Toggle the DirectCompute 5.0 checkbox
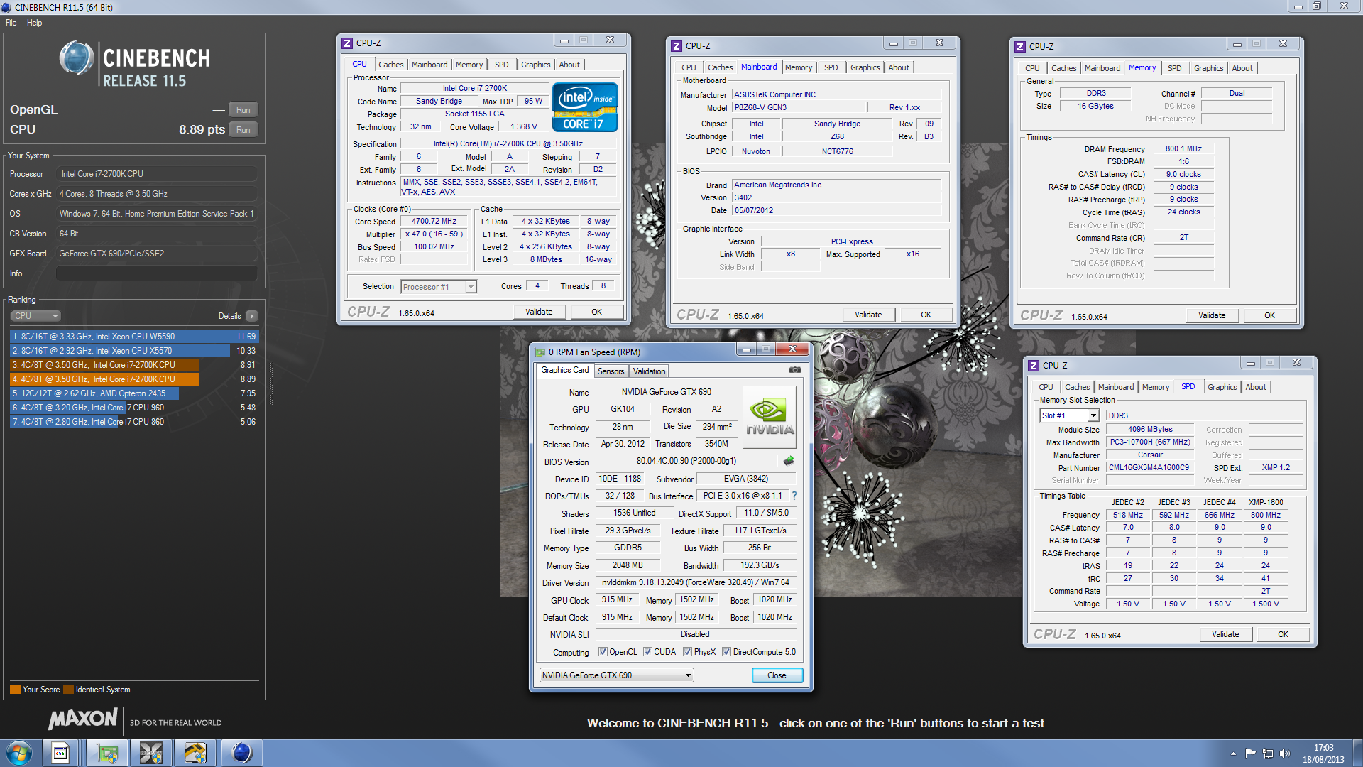The image size is (1363, 767). click(x=726, y=652)
